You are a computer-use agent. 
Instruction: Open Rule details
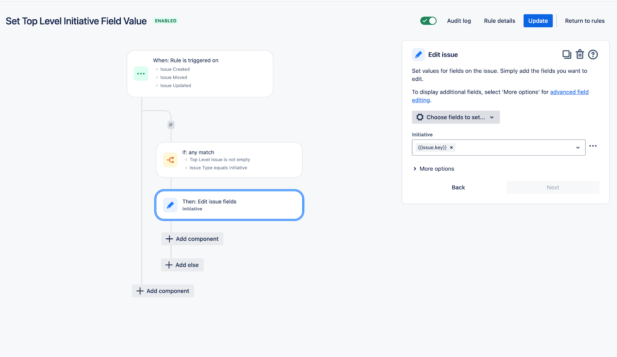(x=499, y=21)
